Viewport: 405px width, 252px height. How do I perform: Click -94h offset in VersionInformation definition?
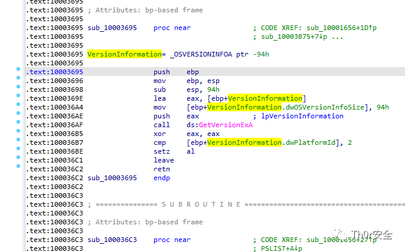click(261, 54)
